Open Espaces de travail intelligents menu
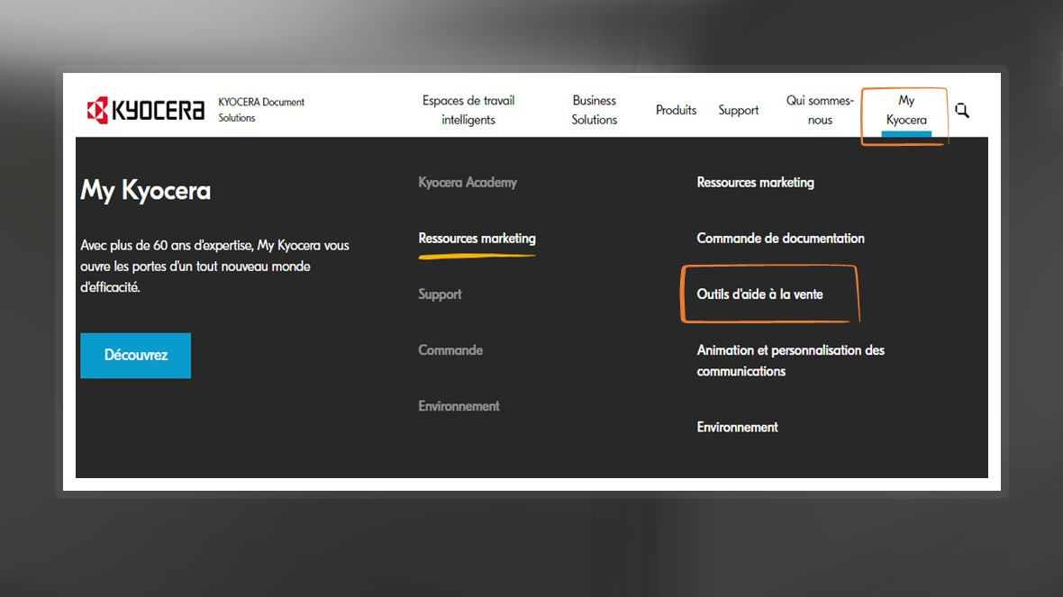The height and width of the screenshot is (597, 1063). 468,110
